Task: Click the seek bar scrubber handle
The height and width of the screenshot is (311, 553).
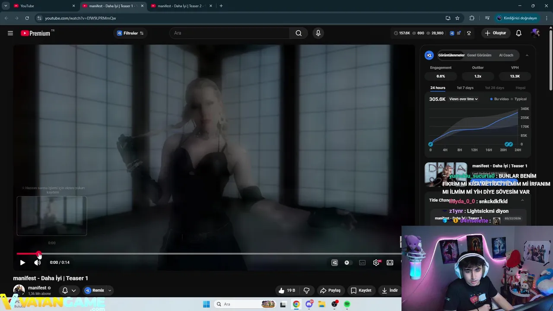Action: [39, 254]
